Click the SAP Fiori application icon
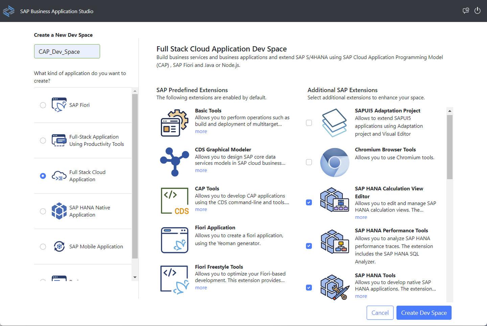The image size is (487, 326). click(x=59, y=105)
